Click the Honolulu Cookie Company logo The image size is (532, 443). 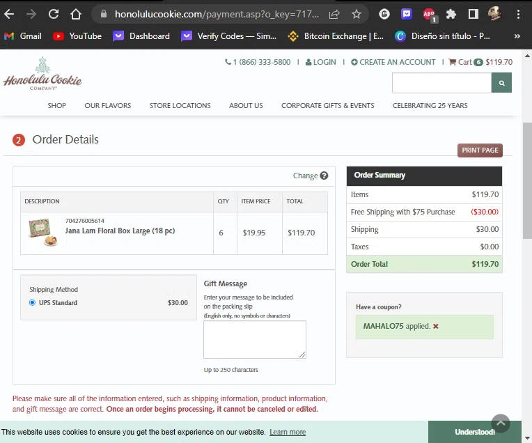click(x=42, y=74)
